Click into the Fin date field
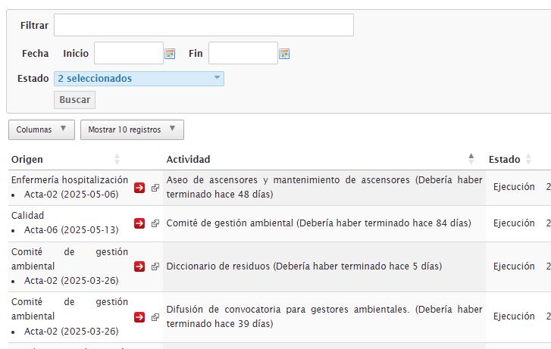 (x=243, y=53)
